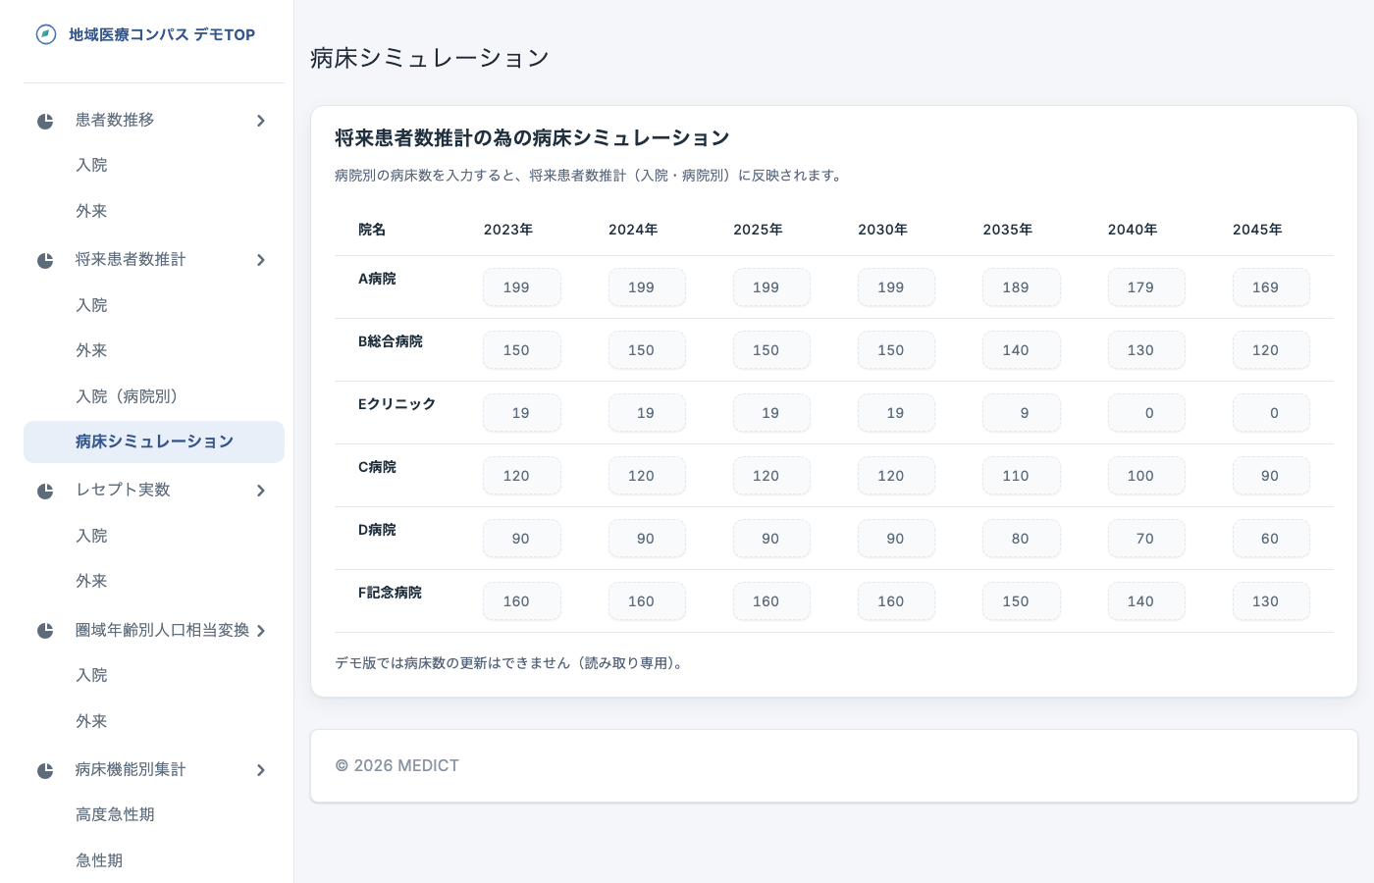Click B総合病院 2024年 bed field
Screen dimensions: 1374x883
[x=647, y=350]
